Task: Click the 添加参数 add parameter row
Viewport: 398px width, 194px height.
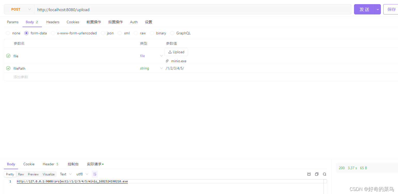Action: coord(20,77)
